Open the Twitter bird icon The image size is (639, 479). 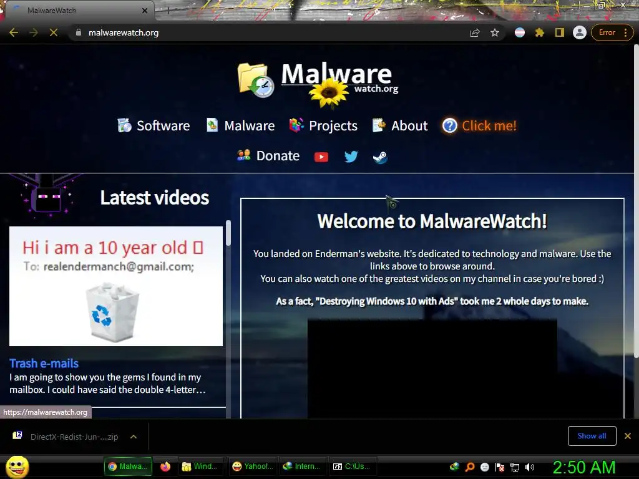pyautogui.click(x=351, y=157)
